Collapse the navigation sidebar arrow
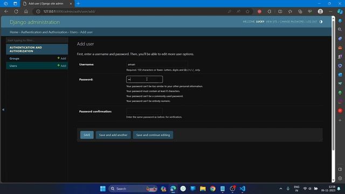The image size is (345, 194). point(3,109)
